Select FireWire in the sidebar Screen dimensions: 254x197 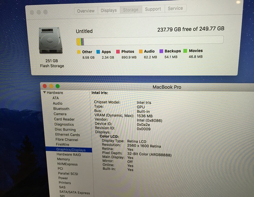[62, 144]
